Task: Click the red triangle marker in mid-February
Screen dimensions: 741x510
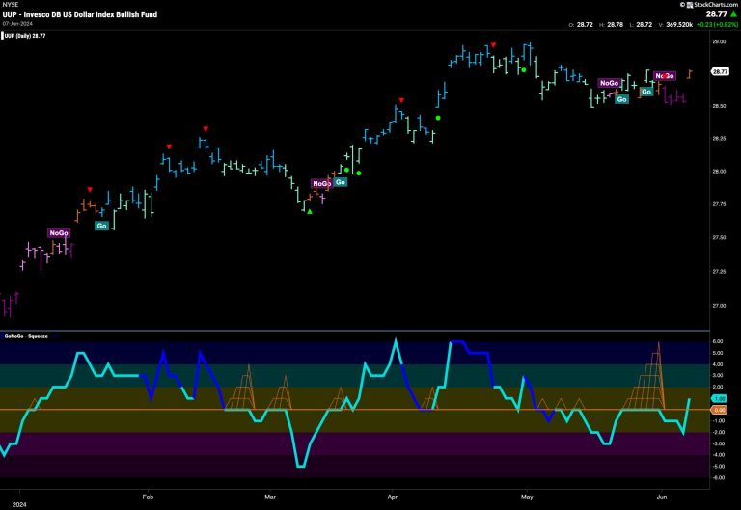Action: click(x=206, y=129)
